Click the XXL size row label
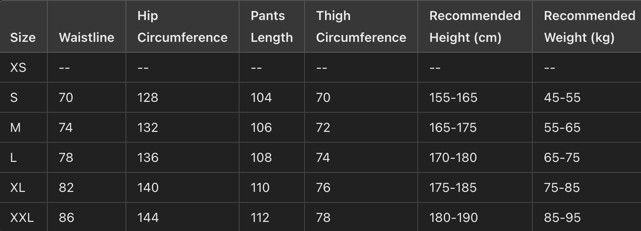This screenshot has width=641, height=231. 22,217
